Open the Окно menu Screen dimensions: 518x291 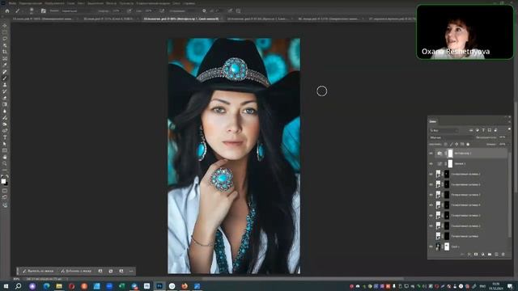(x=176, y=3)
